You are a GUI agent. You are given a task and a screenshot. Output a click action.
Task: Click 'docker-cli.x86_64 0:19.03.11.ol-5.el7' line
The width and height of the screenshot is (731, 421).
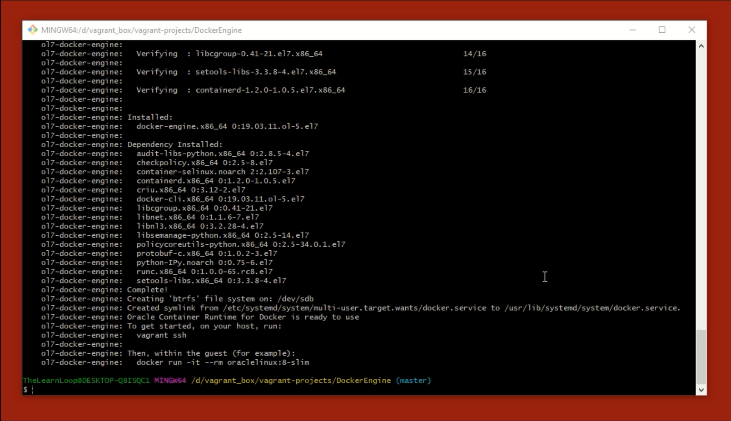click(220, 199)
